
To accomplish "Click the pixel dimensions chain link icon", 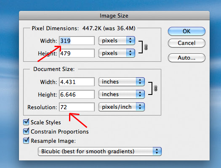I will point(146,47).
